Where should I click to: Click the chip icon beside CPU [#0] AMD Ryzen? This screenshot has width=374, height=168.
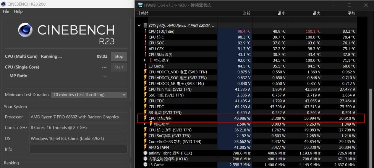145,26
